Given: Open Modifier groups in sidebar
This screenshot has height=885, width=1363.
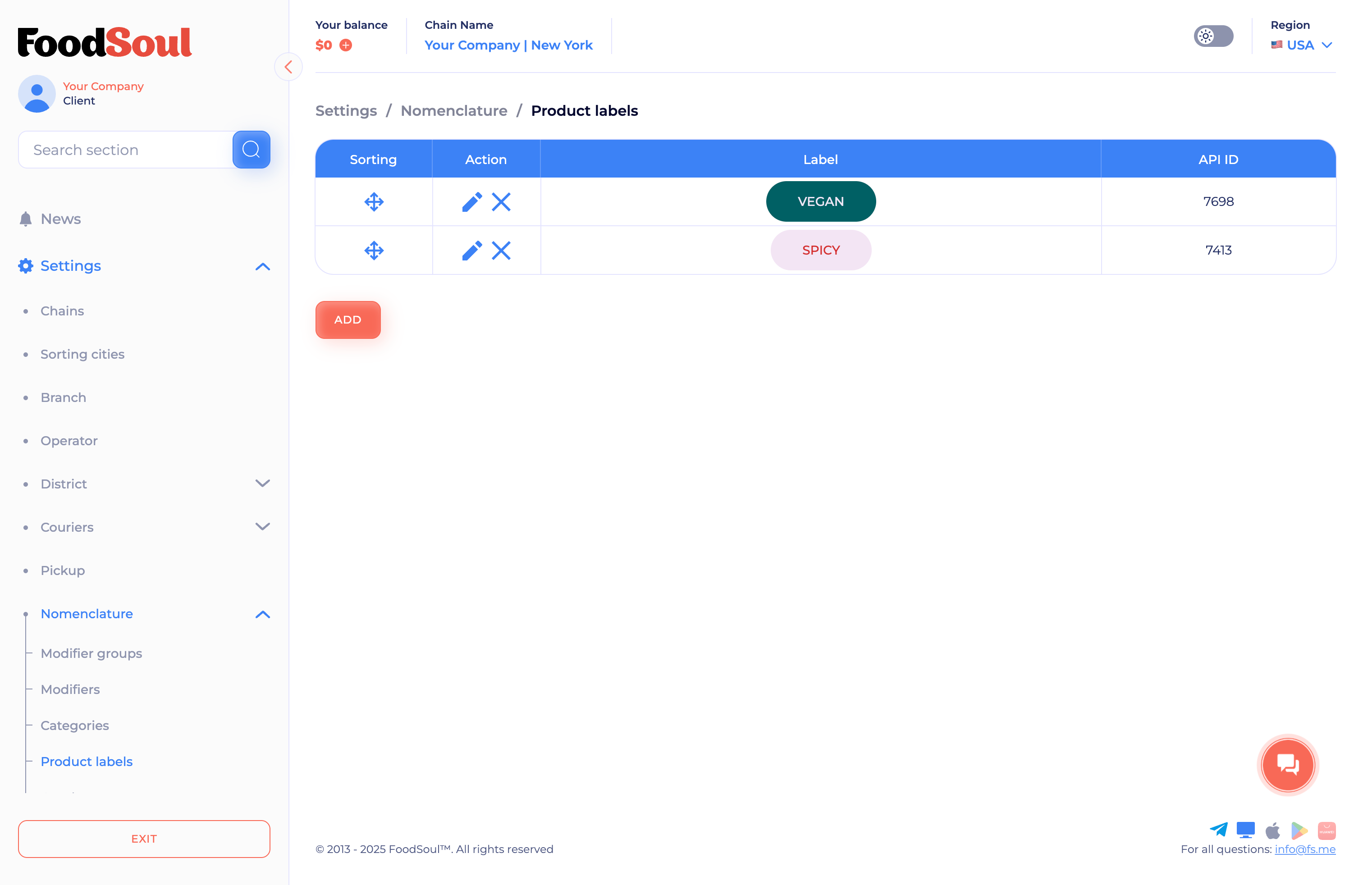Looking at the screenshot, I should click(x=91, y=653).
